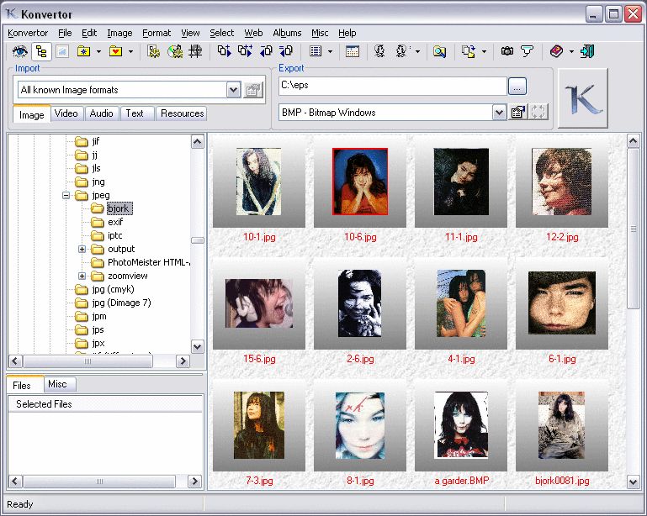Select the jng folder in tree
The image size is (647, 516).
click(x=98, y=182)
